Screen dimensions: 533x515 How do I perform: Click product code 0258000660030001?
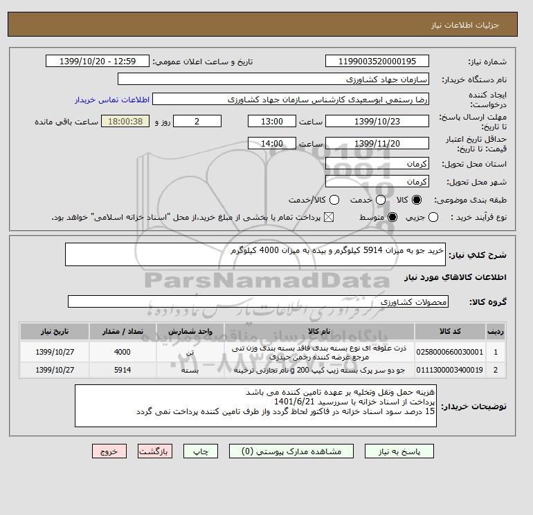(x=450, y=352)
